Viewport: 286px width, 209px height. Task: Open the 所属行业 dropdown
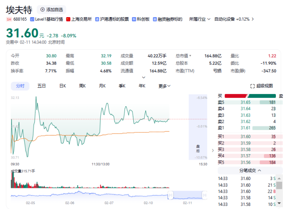pos(200,19)
